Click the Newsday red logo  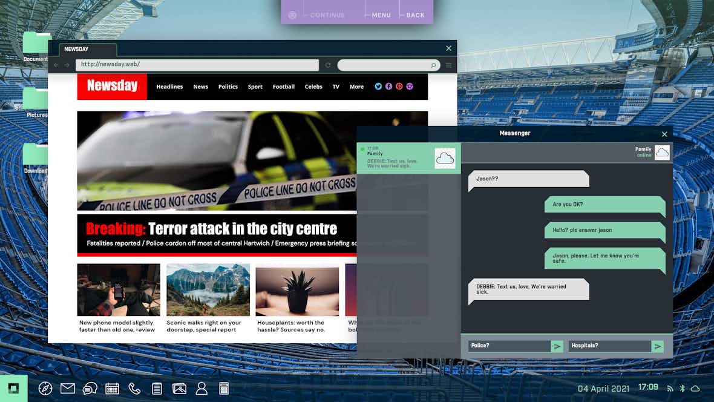pyautogui.click(x=112, y=87)
